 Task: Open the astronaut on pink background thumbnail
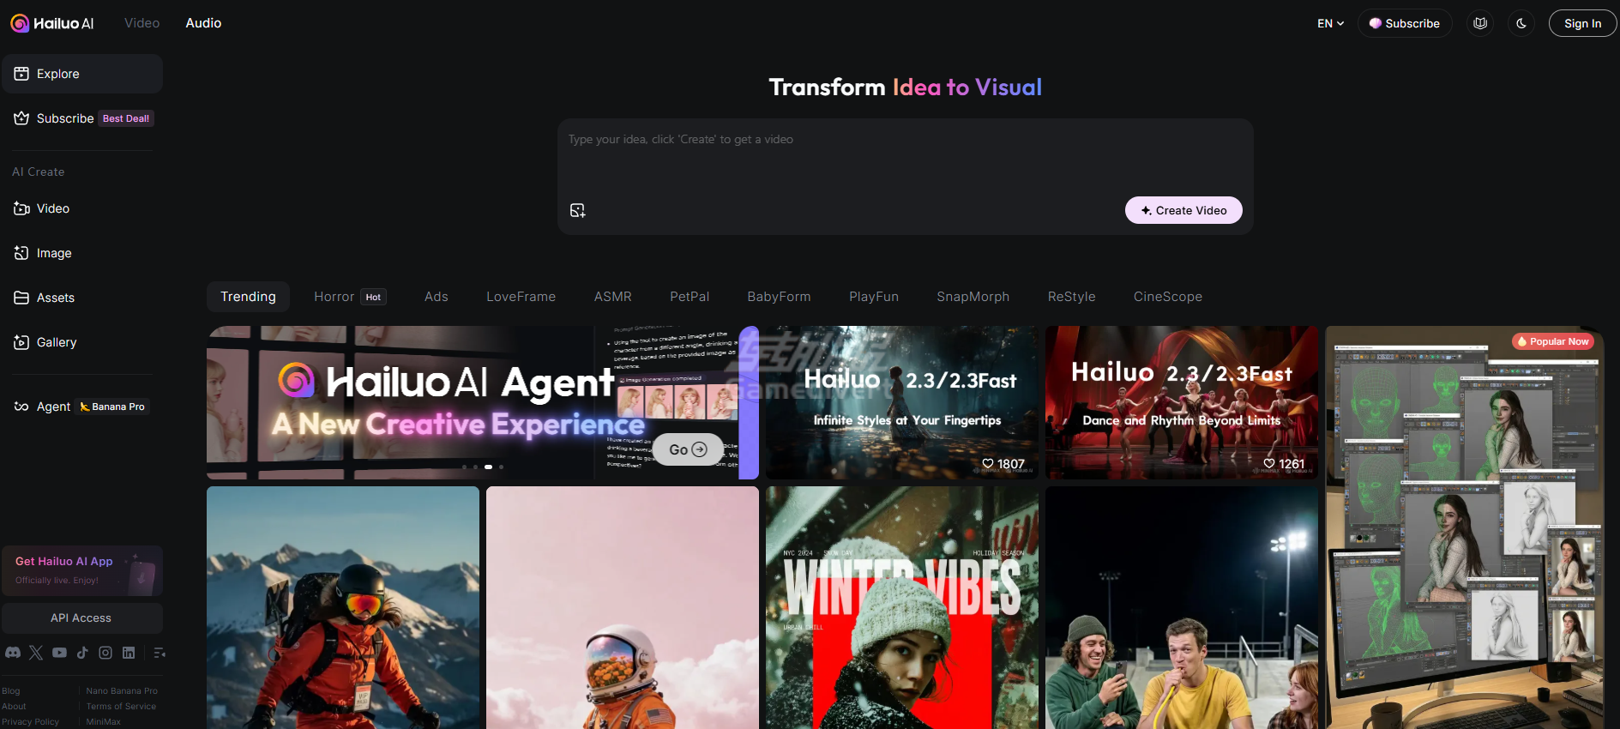(623, 607)
